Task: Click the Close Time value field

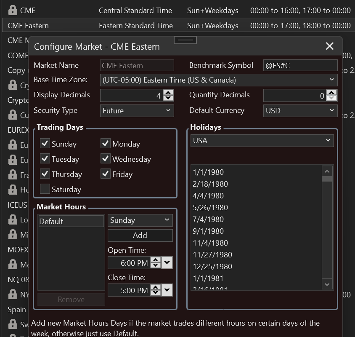Action: pyautogui.click(x=129, y=290)
